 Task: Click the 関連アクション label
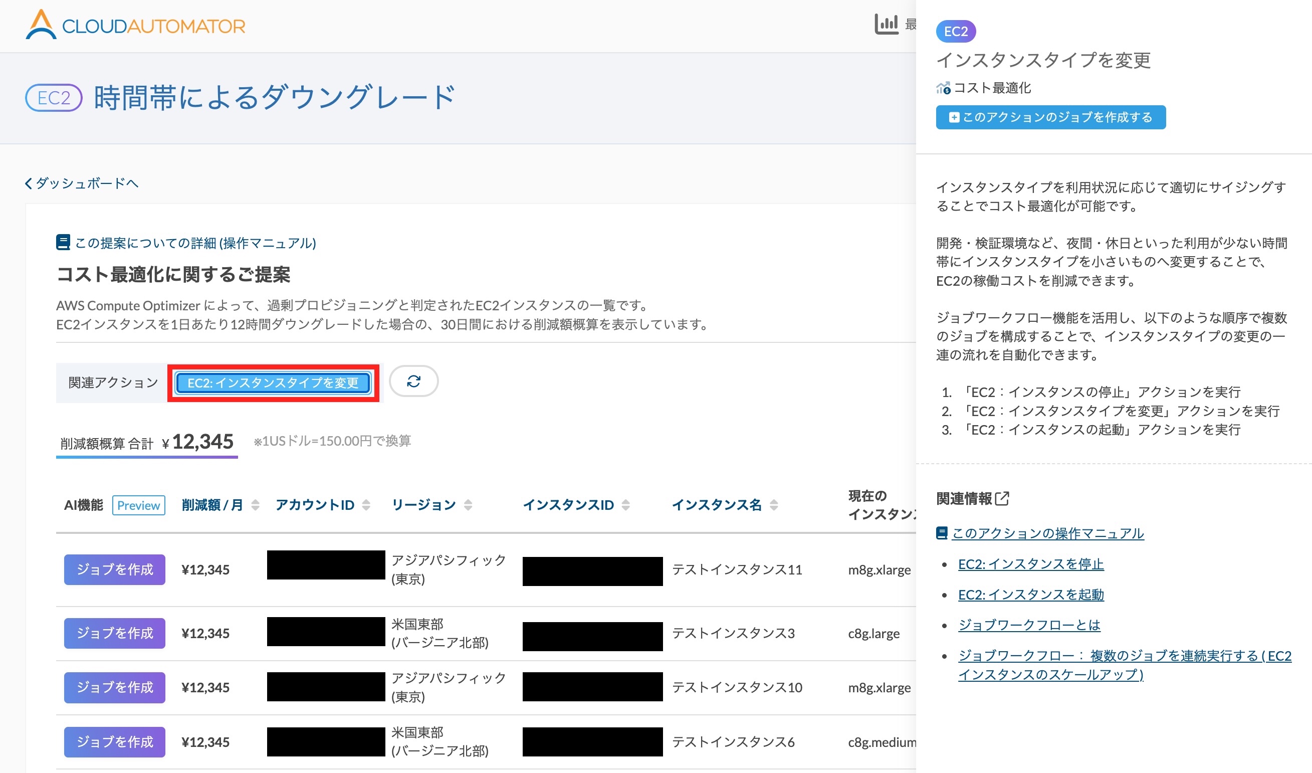(x=113, y=383)
